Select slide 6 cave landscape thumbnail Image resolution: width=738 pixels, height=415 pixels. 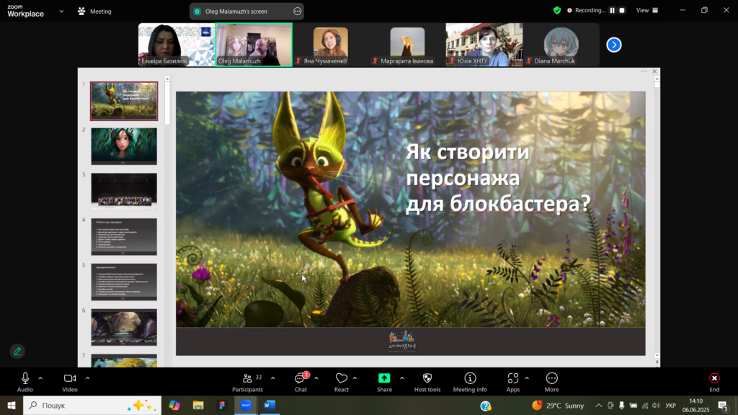tap(124, 327)
